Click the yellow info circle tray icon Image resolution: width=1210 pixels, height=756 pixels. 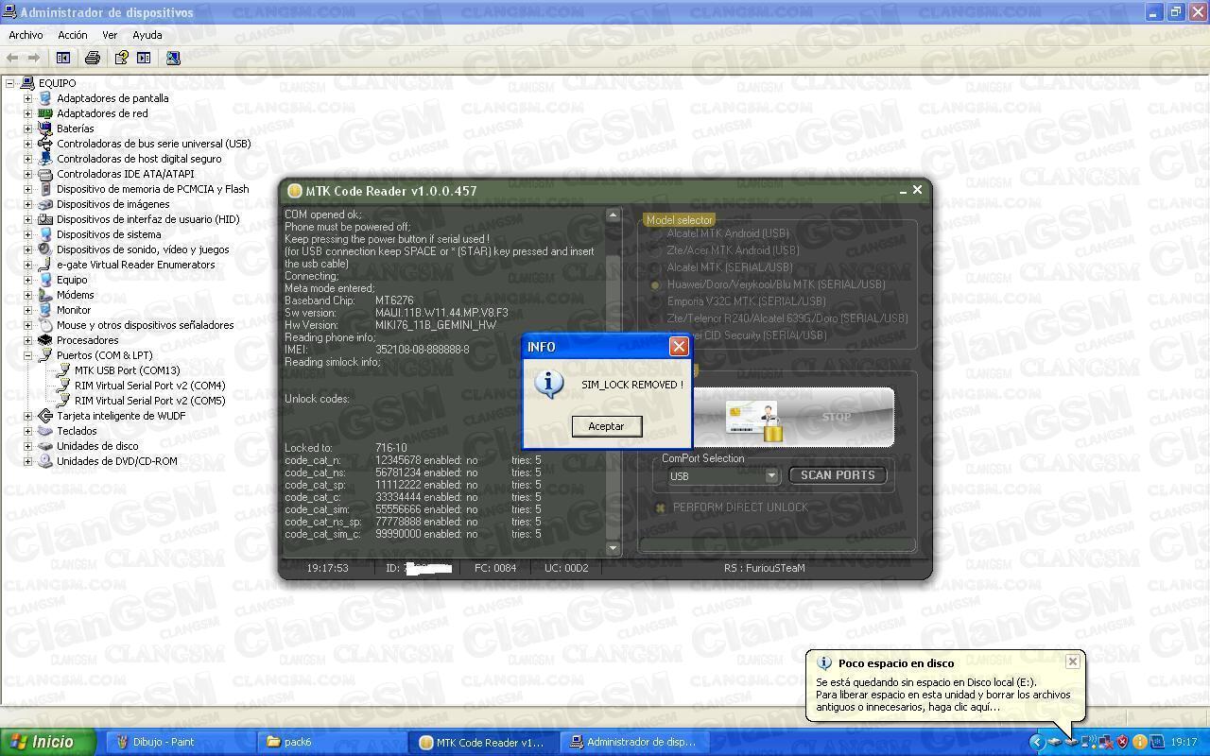1139,743
